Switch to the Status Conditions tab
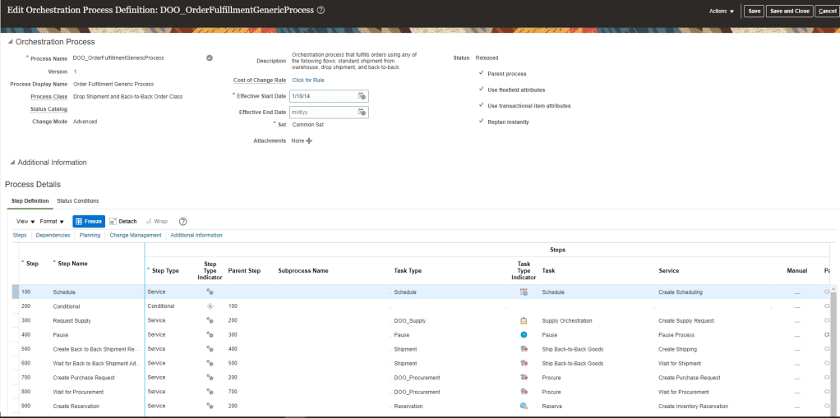 (x=77, y=200)
